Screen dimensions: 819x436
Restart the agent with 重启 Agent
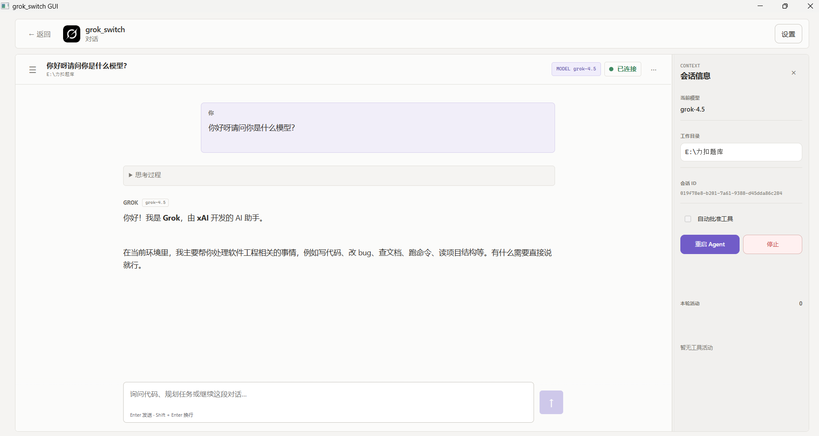coord(710,244)
